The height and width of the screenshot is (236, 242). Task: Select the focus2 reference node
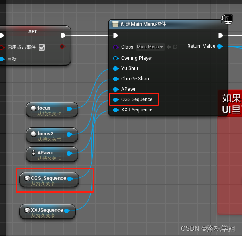click(x=52, y=135)
